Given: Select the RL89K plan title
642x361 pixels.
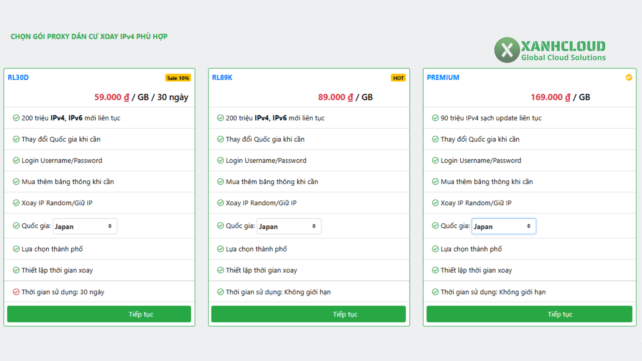Looking at the screenshot, I should click(222, 77).
